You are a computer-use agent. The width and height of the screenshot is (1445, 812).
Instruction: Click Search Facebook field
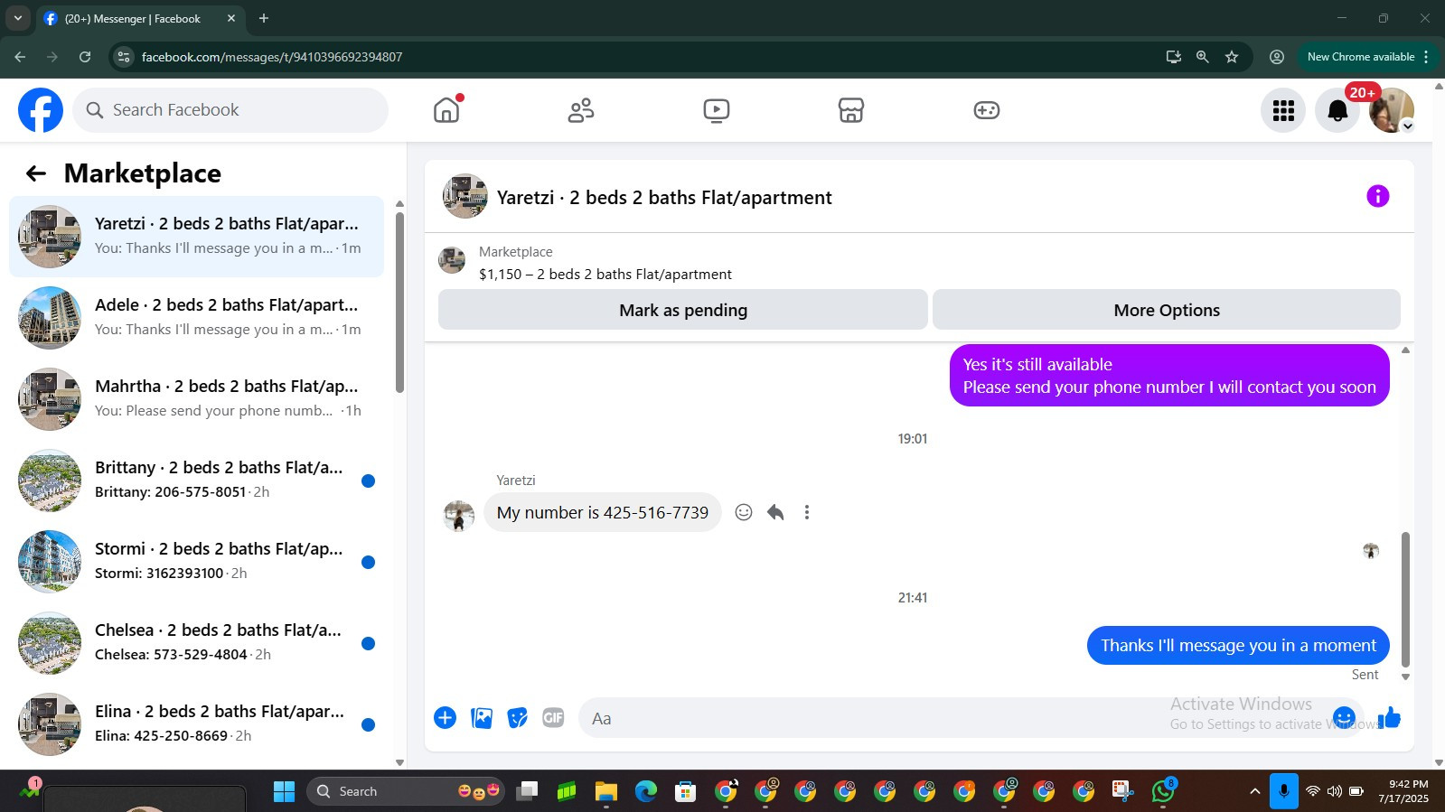(x=230, y=110)
